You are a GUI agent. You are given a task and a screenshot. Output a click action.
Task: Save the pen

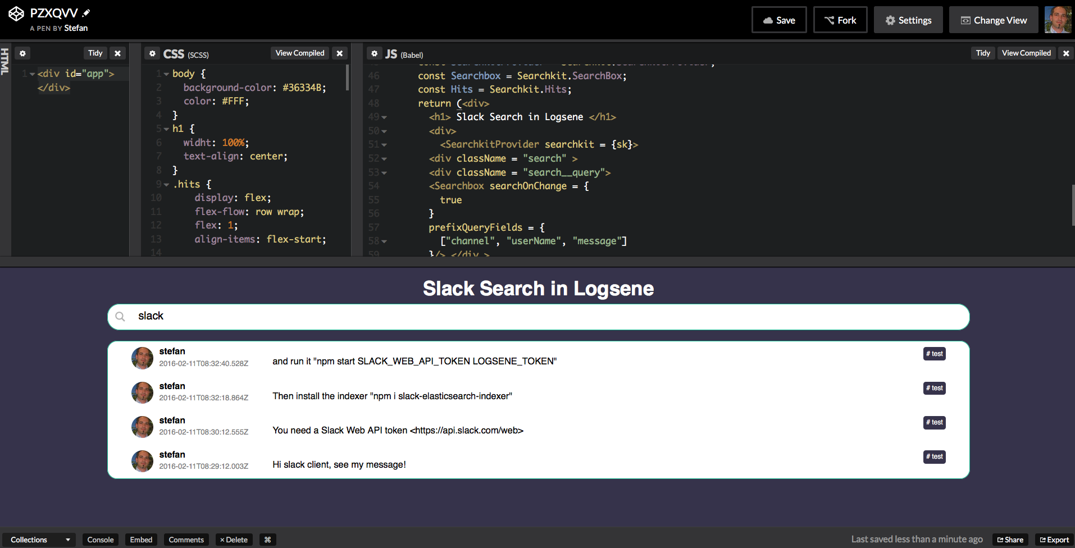[779, 20]
